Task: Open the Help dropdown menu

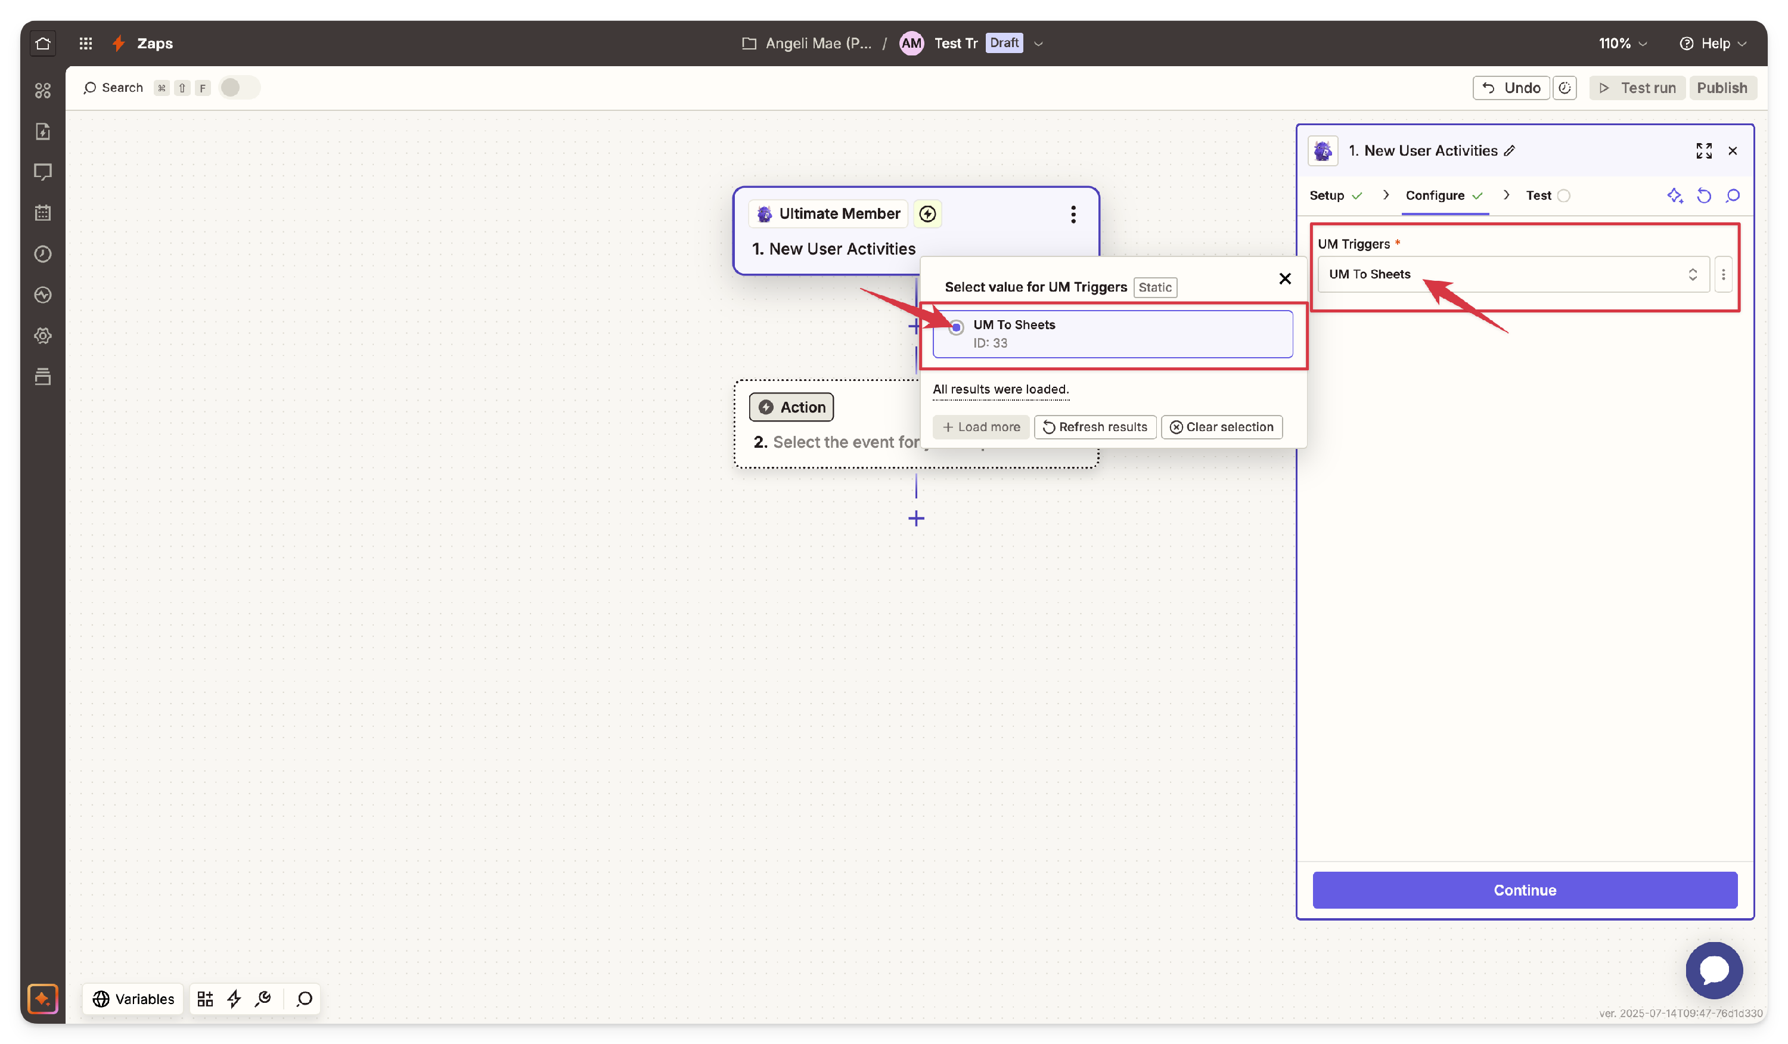Action: tap(1713, 44)
